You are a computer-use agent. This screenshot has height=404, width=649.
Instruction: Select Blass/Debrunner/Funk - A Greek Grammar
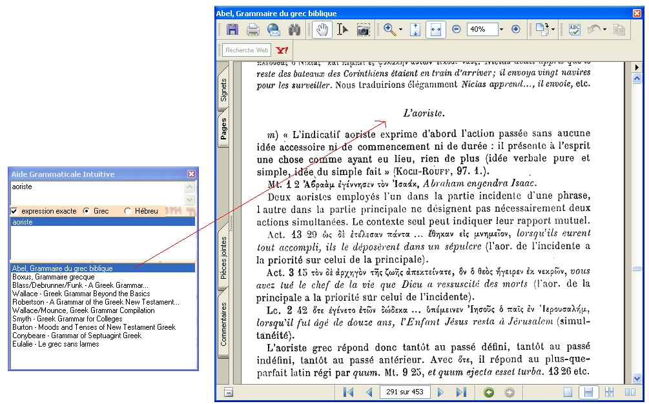click(x=80, y=285)
